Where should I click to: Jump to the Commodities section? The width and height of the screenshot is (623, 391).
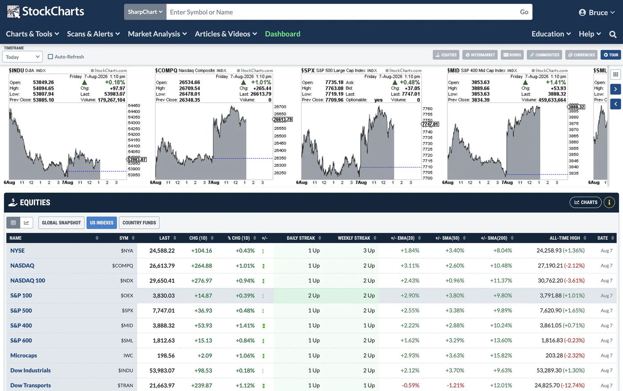545,55
